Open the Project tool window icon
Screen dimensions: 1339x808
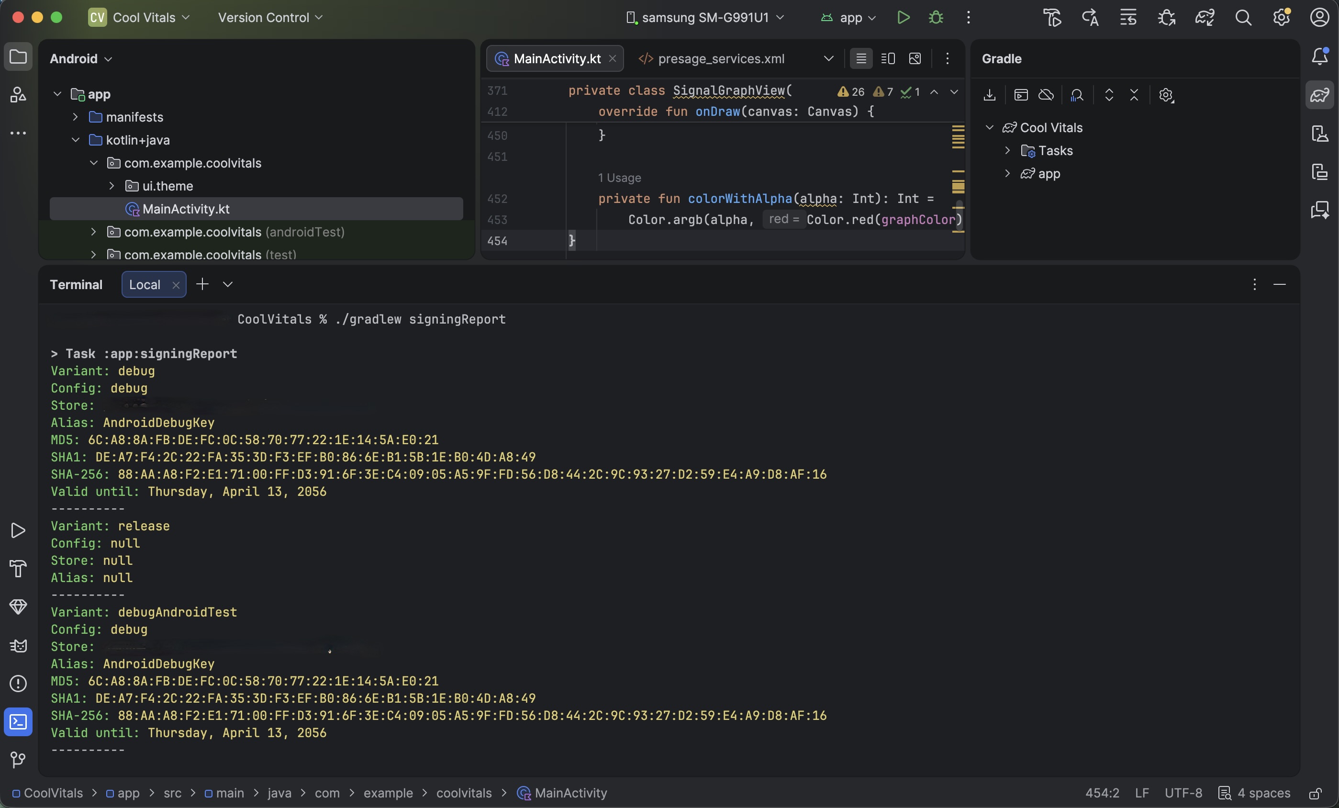click(18, 57)
